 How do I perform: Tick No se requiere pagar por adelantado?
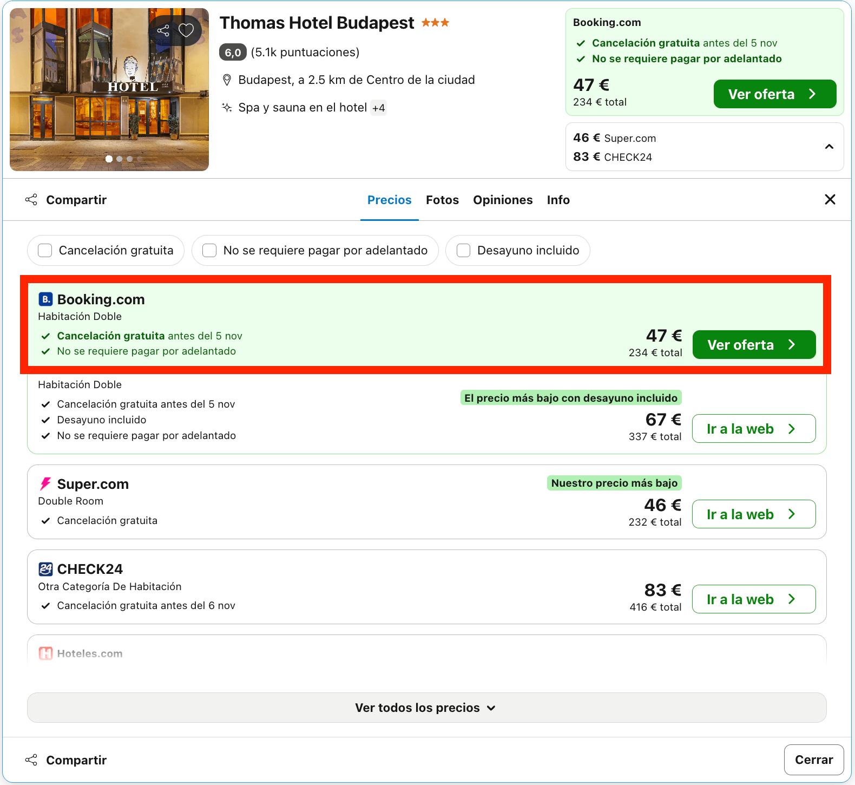pos(209,250)
